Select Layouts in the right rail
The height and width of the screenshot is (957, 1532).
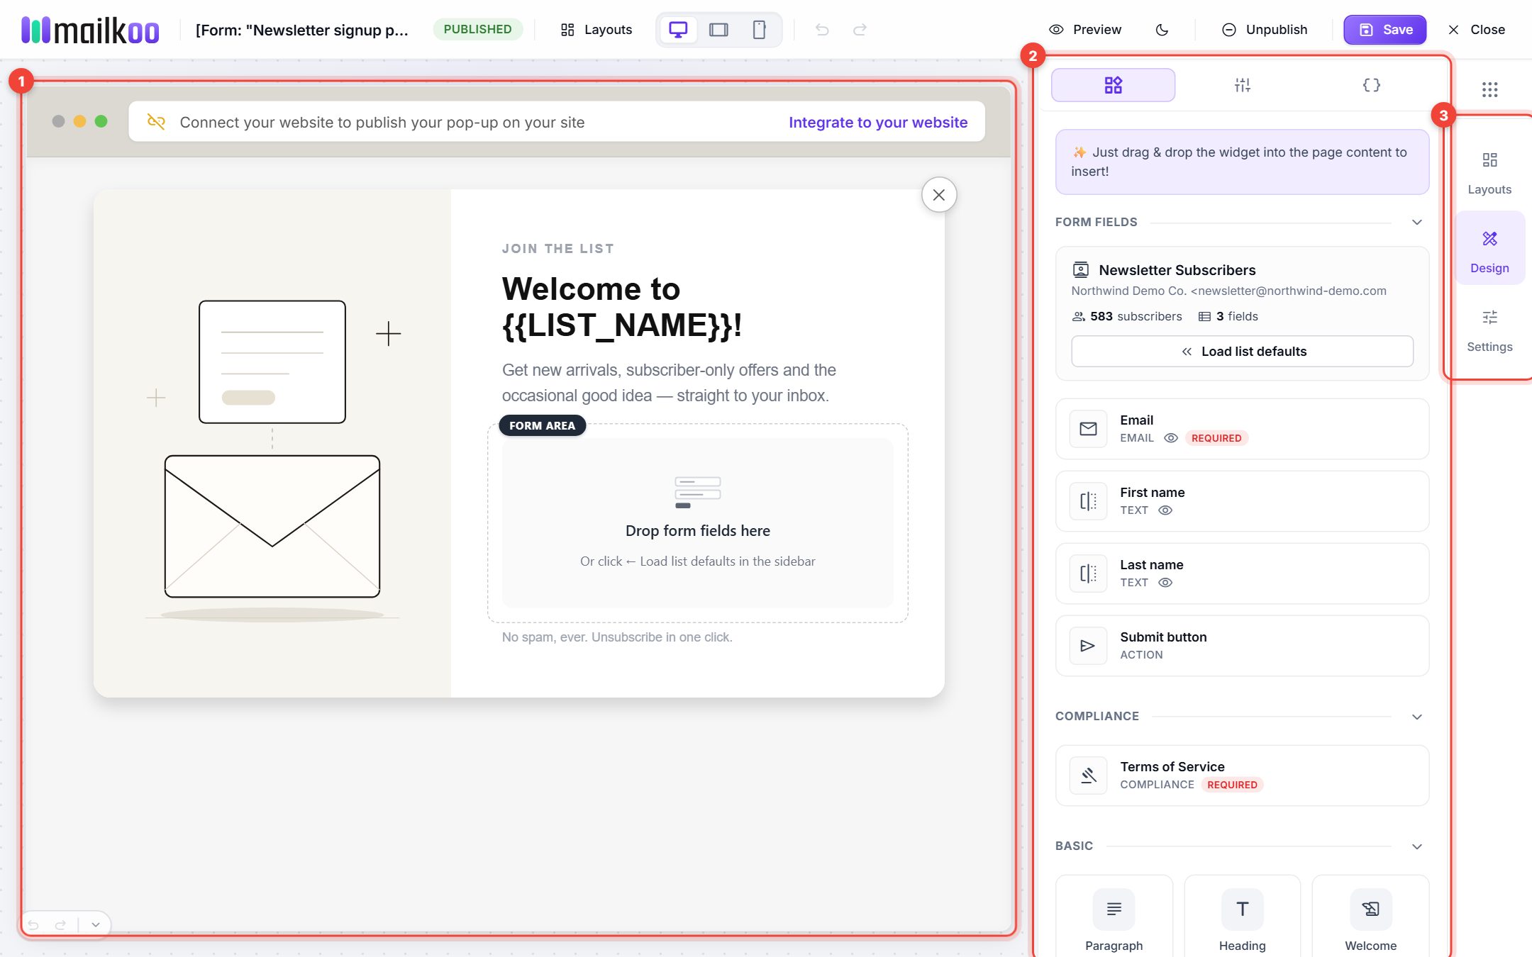[x=1489, y=173]
